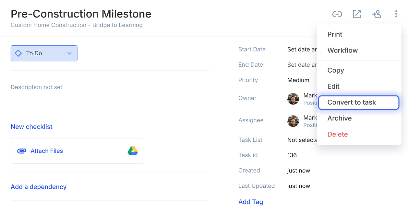This screenshot has width=408, height=211.
Task: Click the assign-to-user icon in header
Action: coord(376,14)
